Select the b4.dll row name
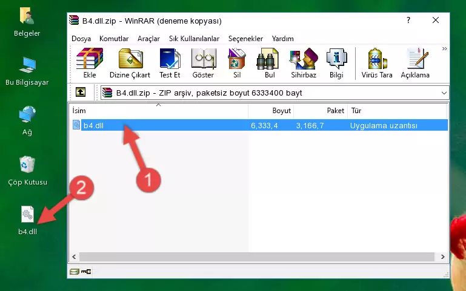This screenshot has width=466, height=291. 93,125
